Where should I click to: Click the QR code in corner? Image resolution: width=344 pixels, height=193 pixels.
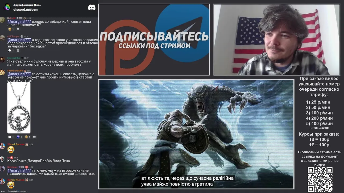click(x=320, y=179)
